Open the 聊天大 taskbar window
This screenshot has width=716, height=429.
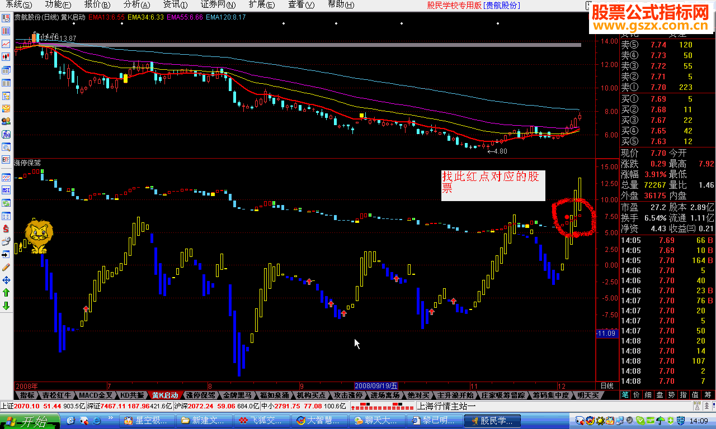click(x=377, y=420)
